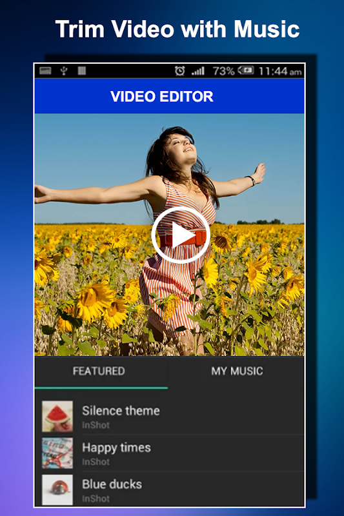This screenshot has height=516, width=344.
Task: Tap the map thumbnail for Happy times
Action: coord(57,453)
